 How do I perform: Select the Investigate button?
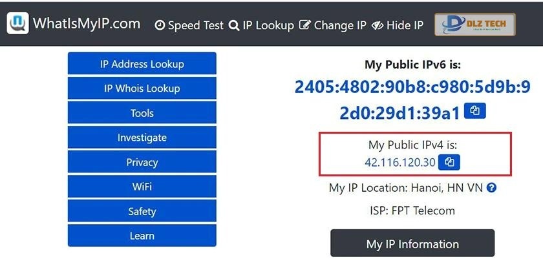tap(142, 138)
